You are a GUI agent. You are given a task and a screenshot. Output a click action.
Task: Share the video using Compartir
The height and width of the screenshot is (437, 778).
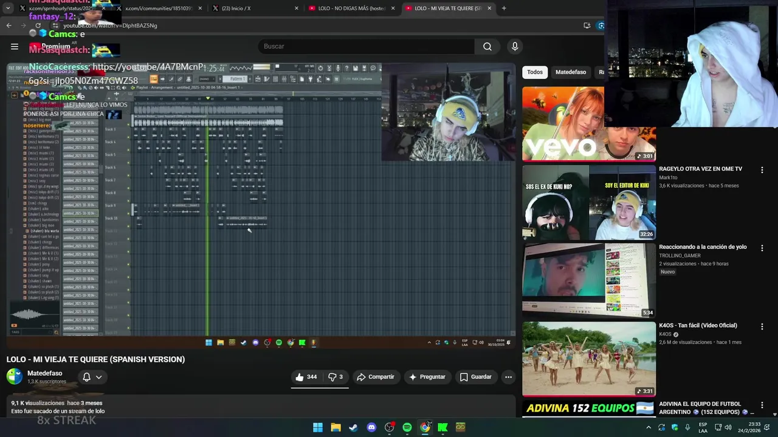coord(376,377)
